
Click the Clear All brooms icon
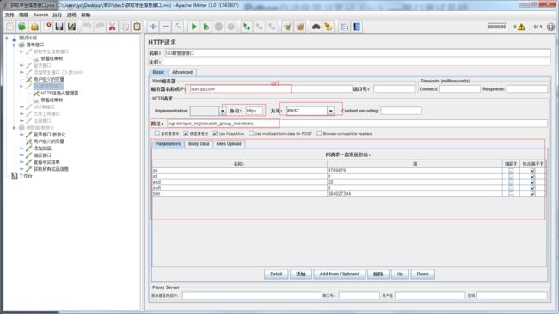(300, 27)
